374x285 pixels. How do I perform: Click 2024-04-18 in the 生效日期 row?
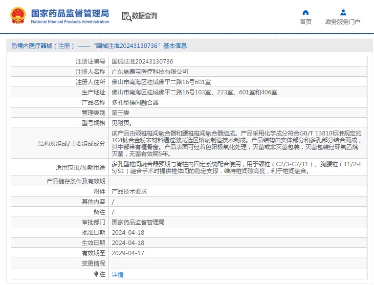[x=128, y=243]
